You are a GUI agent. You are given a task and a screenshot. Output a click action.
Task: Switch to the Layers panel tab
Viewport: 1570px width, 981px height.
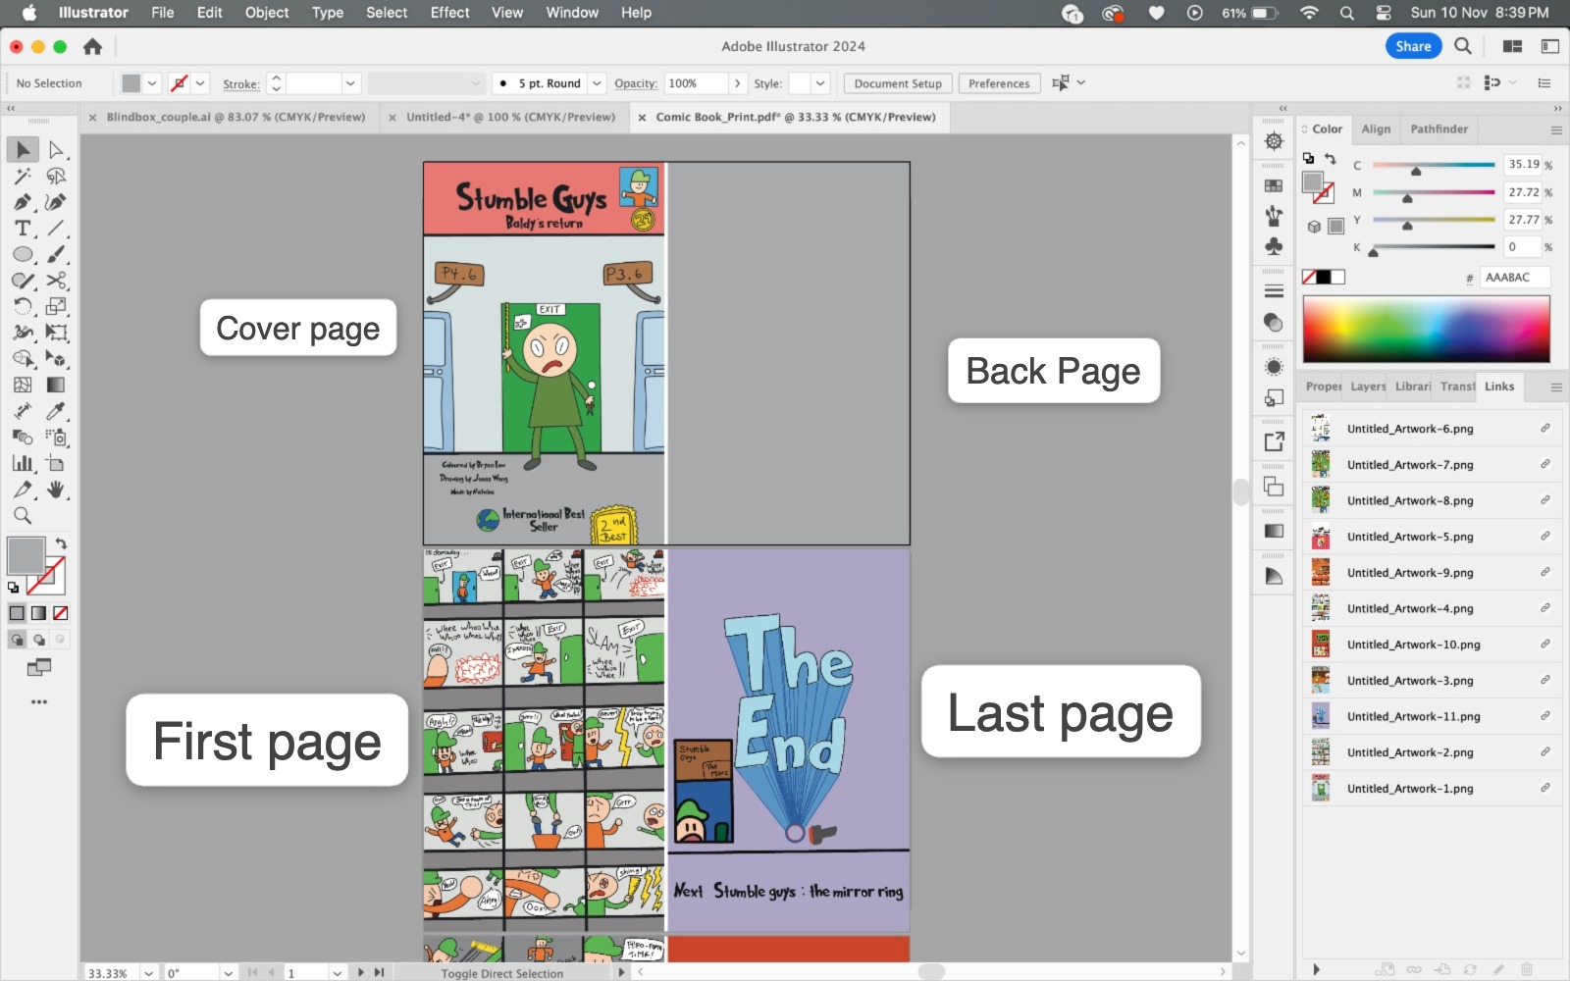(1368, 387)
